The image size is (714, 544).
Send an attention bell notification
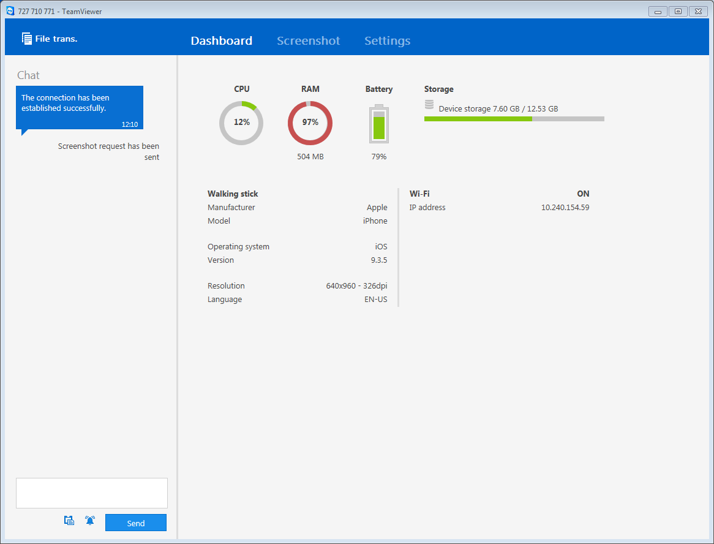pyautogui.click(x=89, y=520)
